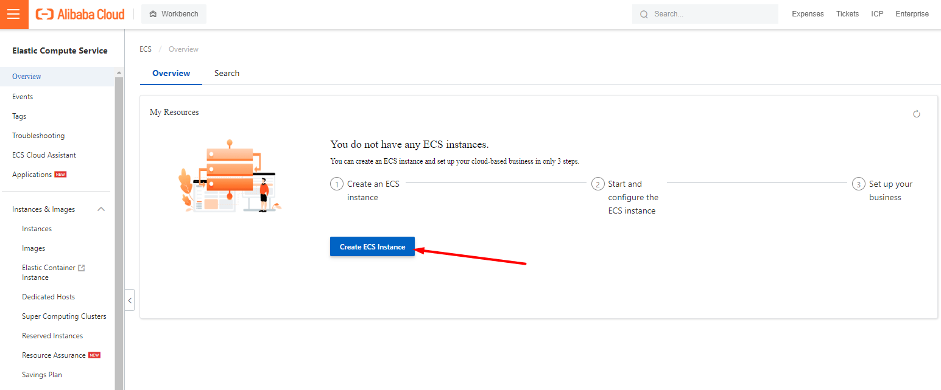Collapse the Instances & Images section

coord(101,209)
